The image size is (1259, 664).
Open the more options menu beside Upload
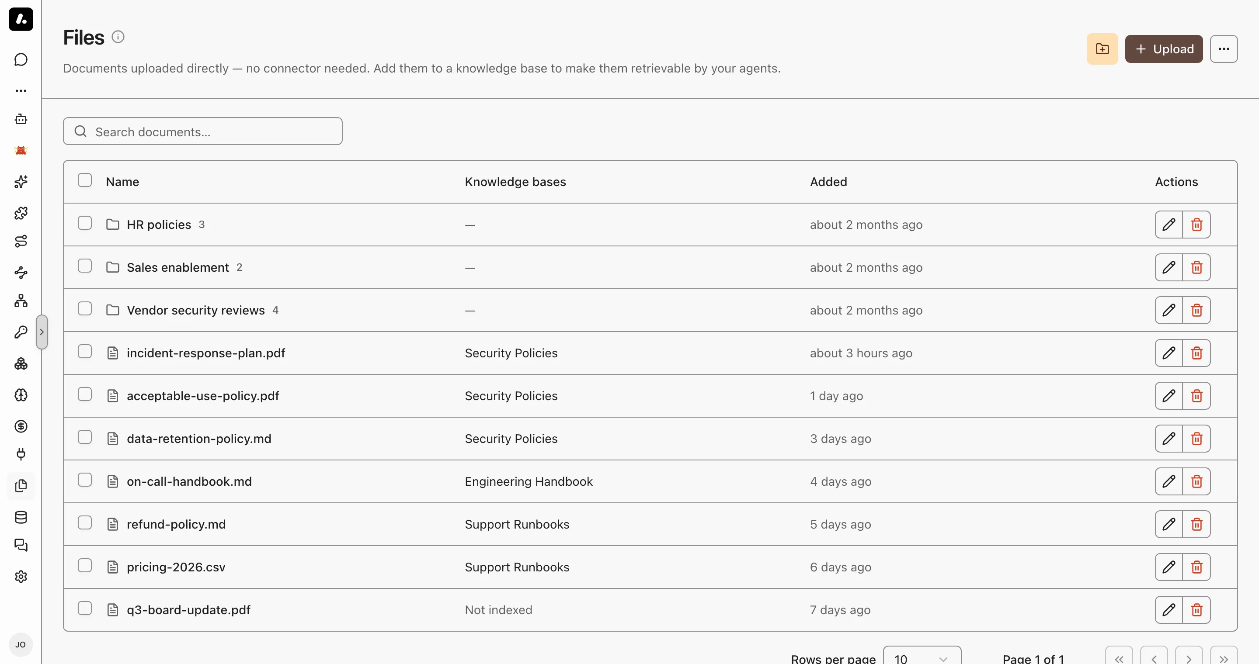[1224, 49]
